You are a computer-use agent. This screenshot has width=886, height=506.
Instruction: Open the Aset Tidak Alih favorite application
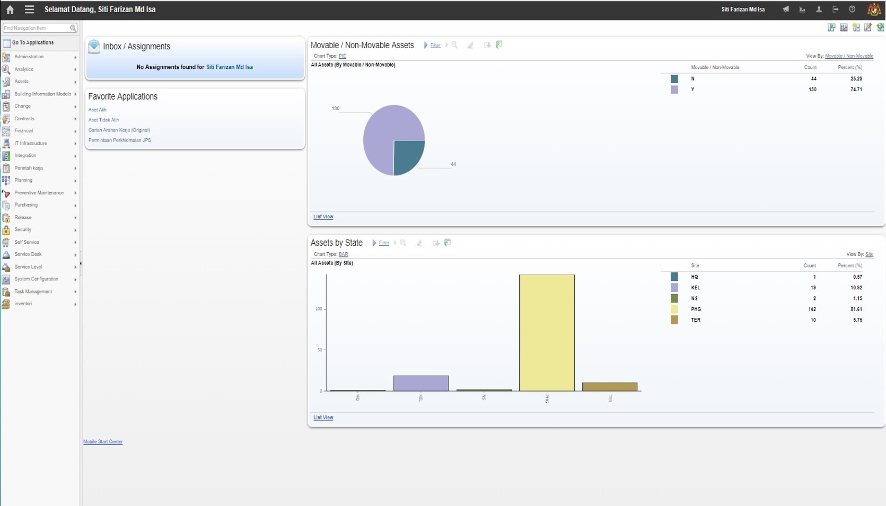pyautogui.click(x=103, y=120)
